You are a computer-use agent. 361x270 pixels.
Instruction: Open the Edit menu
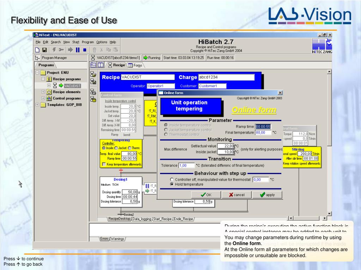coord(45,42)
